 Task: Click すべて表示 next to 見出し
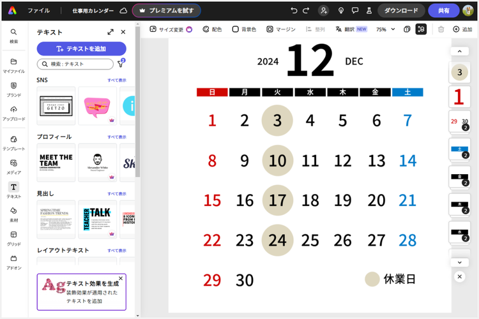click(x=117, y=194)
